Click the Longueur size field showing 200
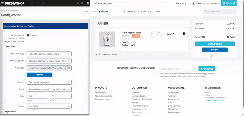This screenshot has width=244, height=116. (x=37, y=96)
